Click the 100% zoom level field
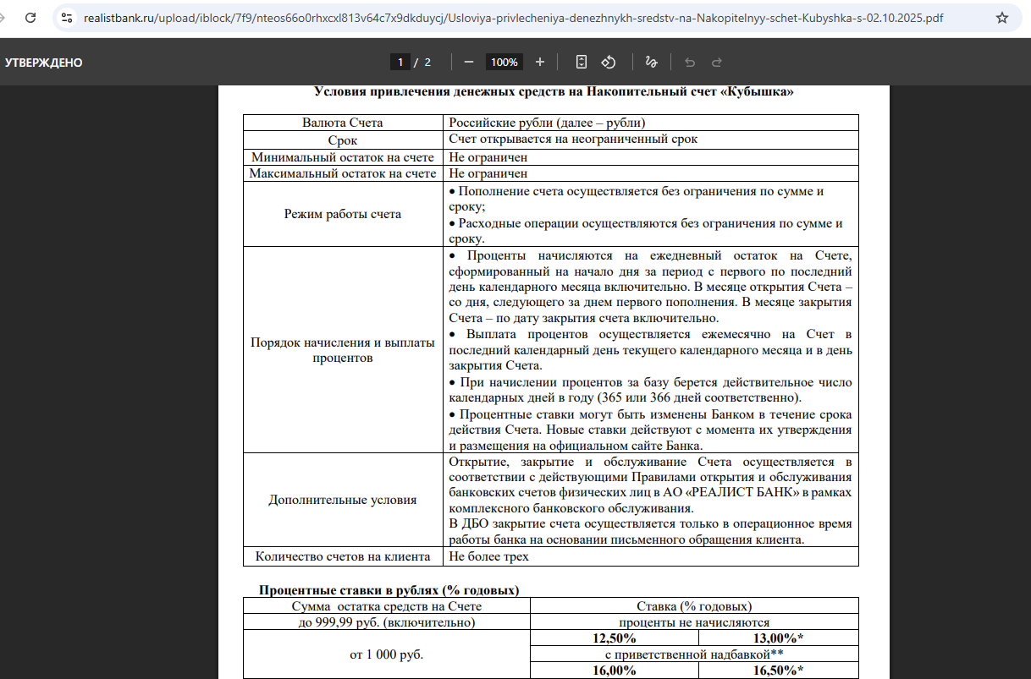 [504, 62]
